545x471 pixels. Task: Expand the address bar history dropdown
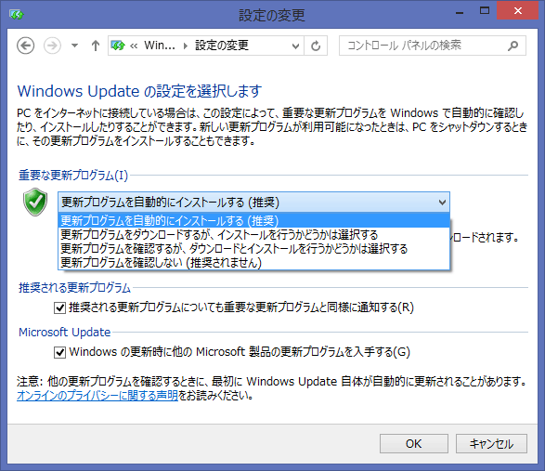pyautogui.click(x=295, y=46)
